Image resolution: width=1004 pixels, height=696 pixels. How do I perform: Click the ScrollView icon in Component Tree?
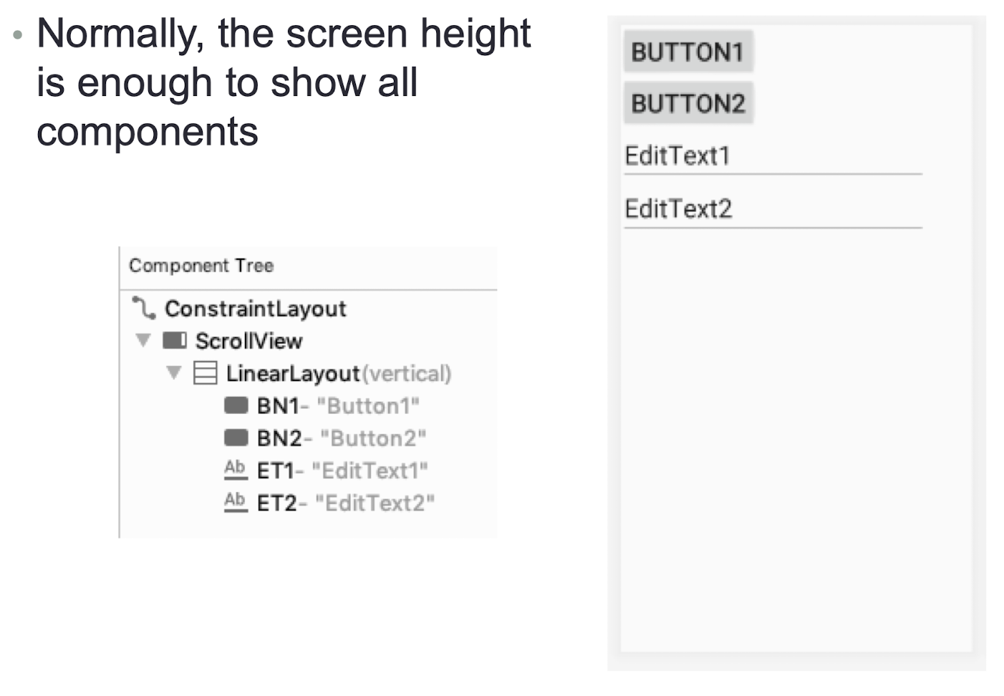pyautogui.click(x=174, y=340)
